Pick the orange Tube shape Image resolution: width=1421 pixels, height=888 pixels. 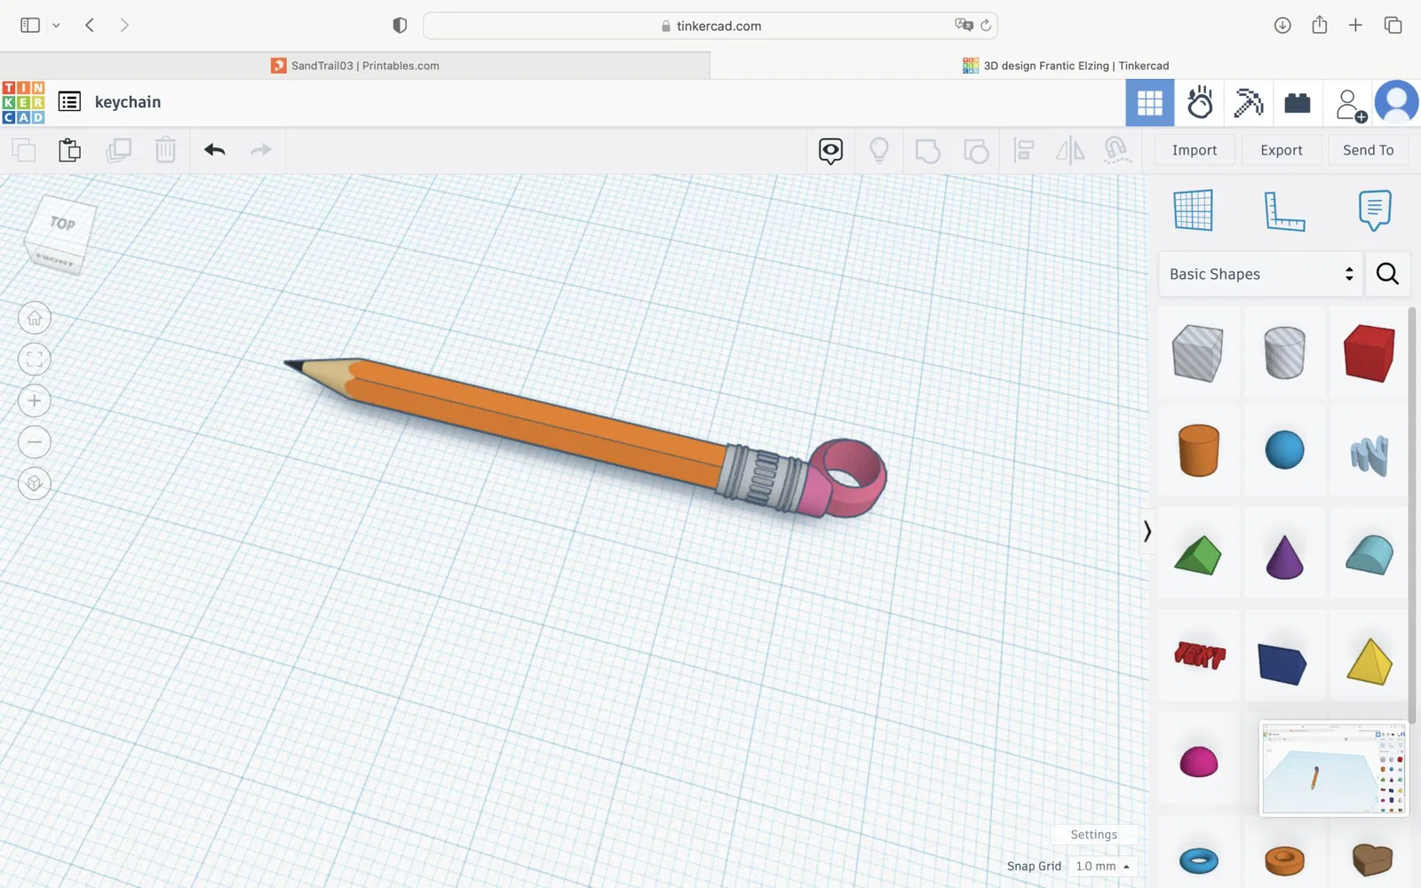click(x=1284, y=860)
